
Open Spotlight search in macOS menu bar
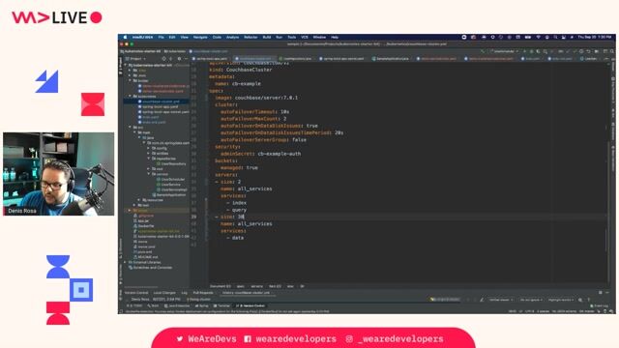[x=555, y=37]
